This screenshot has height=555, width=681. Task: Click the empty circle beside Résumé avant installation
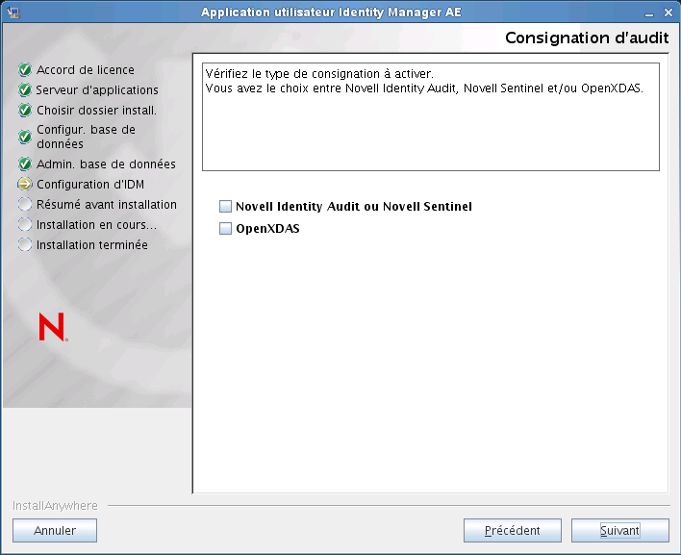click(x=25, y=204)
